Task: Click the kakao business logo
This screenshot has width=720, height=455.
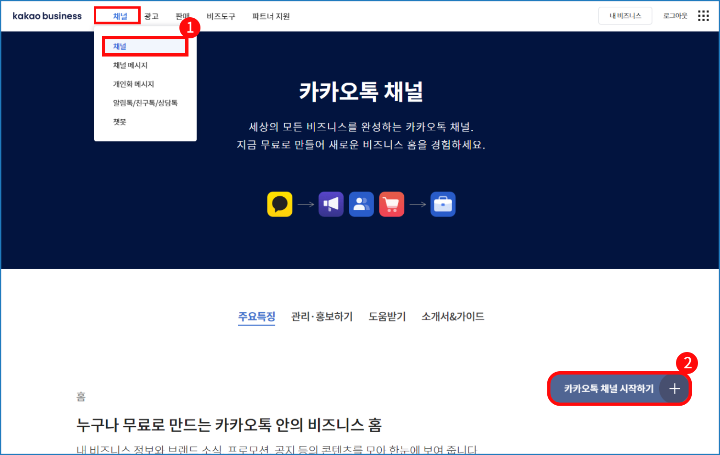Action: point(47,16)
